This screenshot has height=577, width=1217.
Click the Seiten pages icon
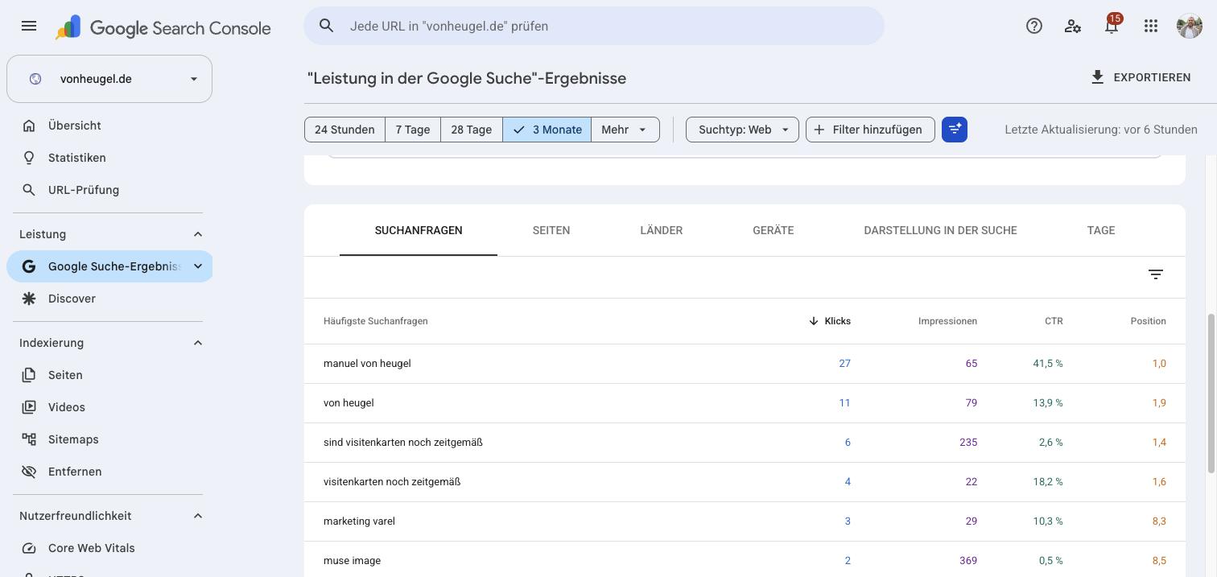[x=29, y=375]
